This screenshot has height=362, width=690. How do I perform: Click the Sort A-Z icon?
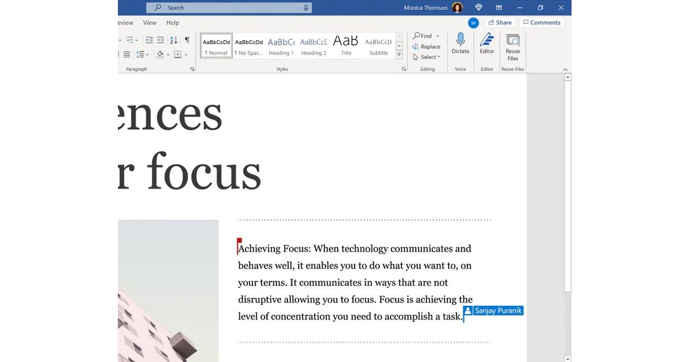tap(174, 40)
